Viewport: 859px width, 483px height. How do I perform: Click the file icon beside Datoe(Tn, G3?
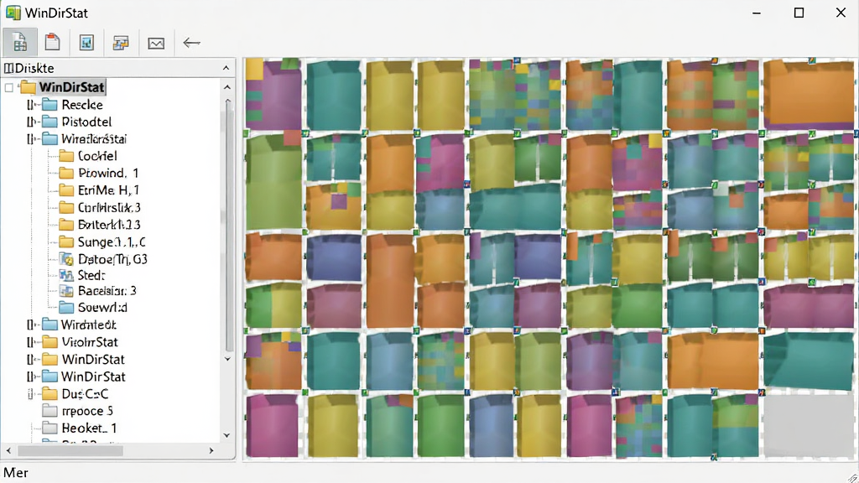(x=66, y=259)
